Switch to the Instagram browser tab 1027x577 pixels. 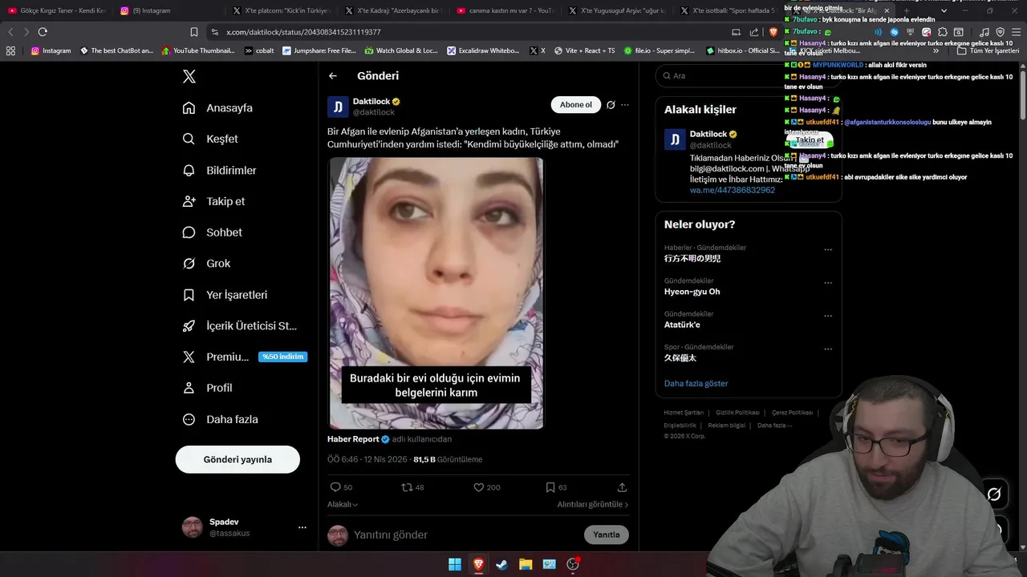pyautogui.click(x=167, y=10)
